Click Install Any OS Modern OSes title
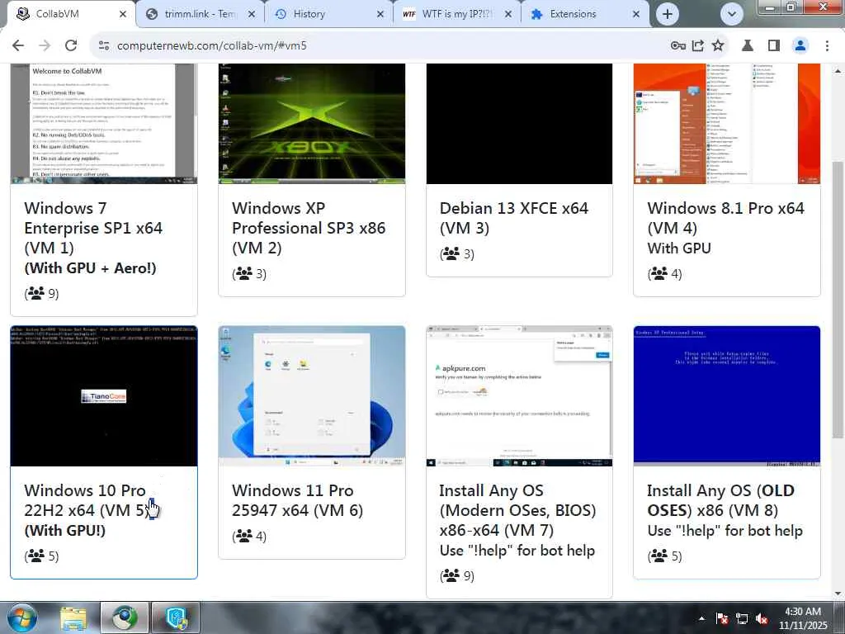This screenshot has width=845, height=634. pos(518,510)
